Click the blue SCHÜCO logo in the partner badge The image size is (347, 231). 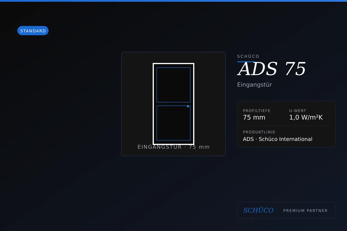point(258,210)
